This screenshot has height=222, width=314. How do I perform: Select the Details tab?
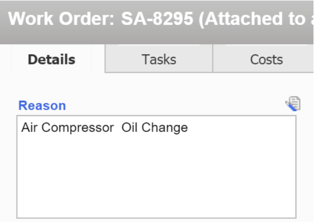point(52,59)
